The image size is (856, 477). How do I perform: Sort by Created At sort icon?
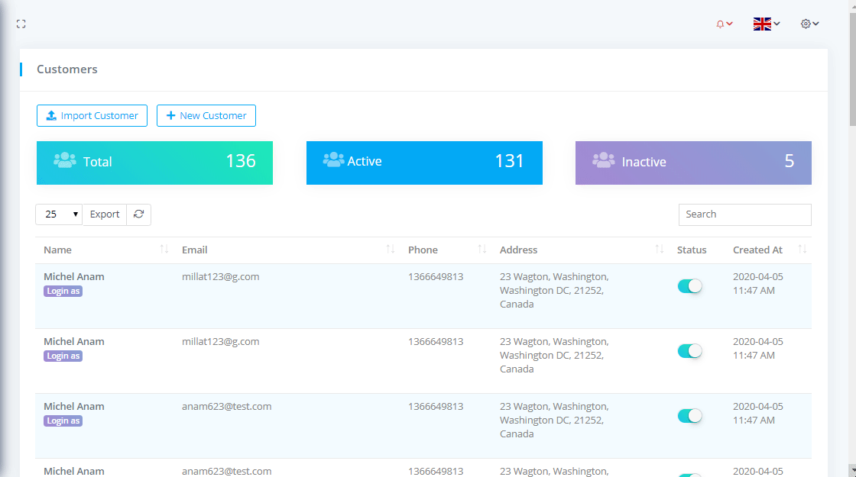(x=802, y=250)
